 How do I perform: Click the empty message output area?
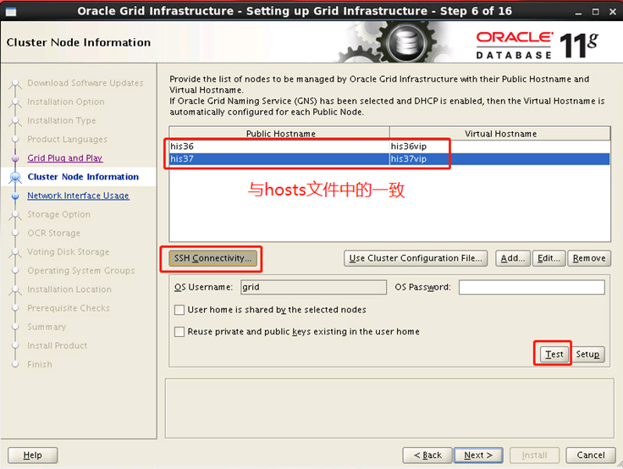pos(389,409)
